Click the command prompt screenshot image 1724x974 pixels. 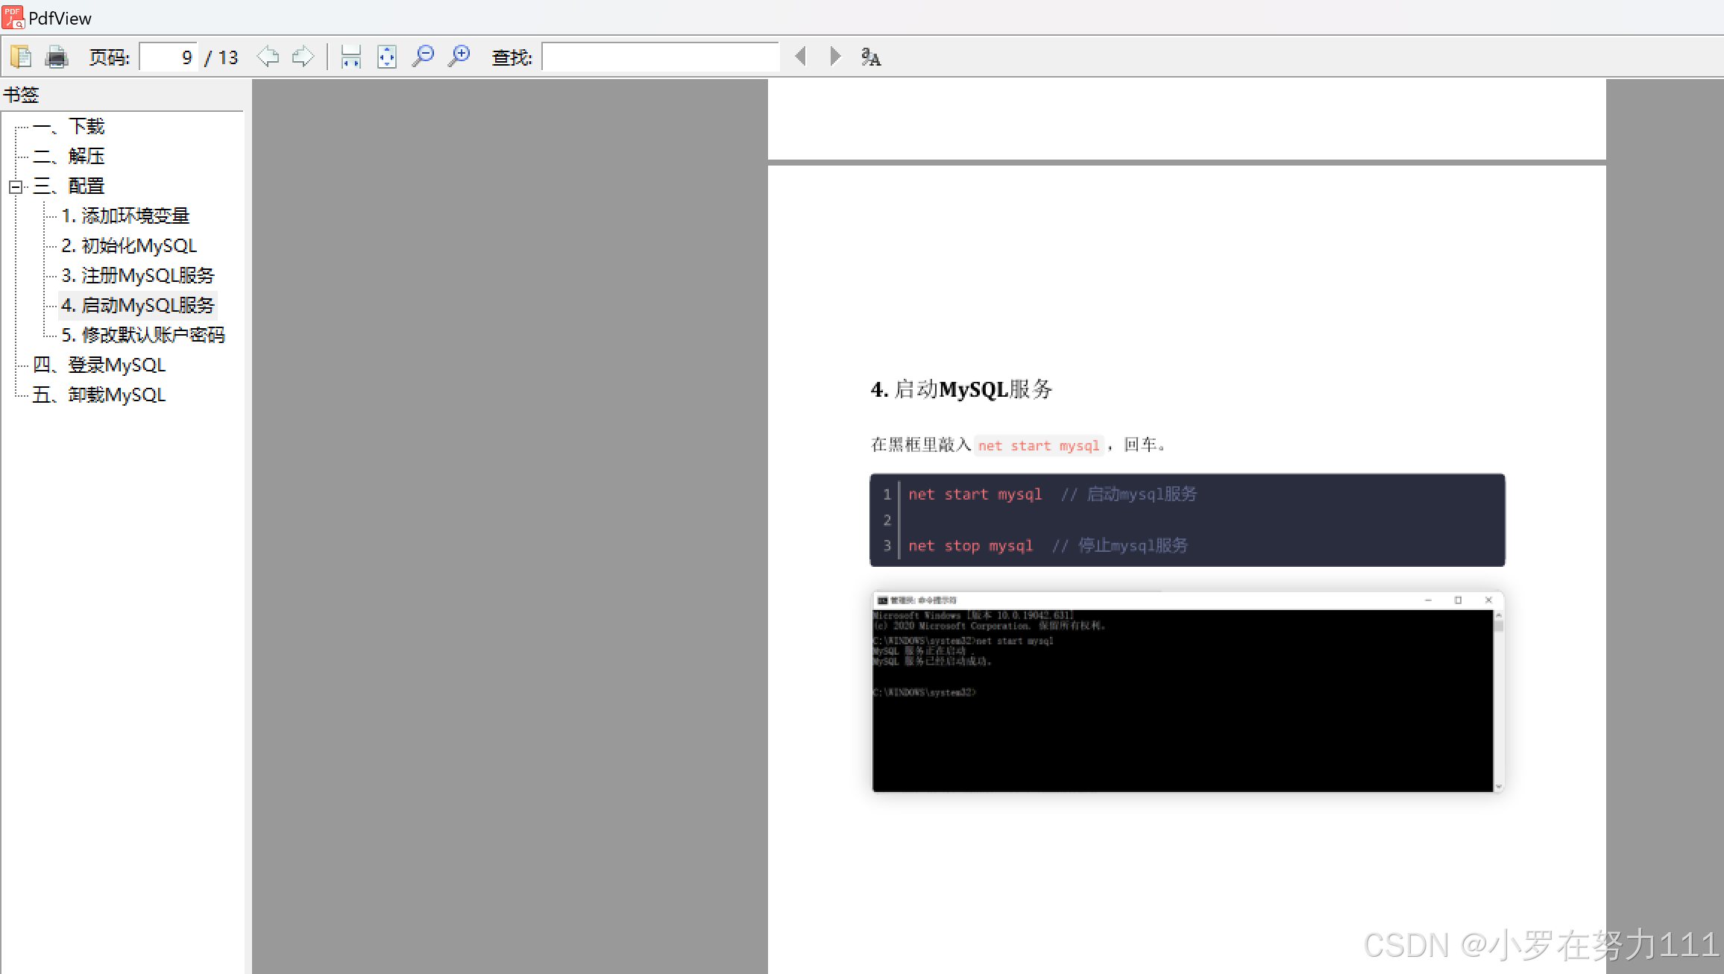(1187, 691)
